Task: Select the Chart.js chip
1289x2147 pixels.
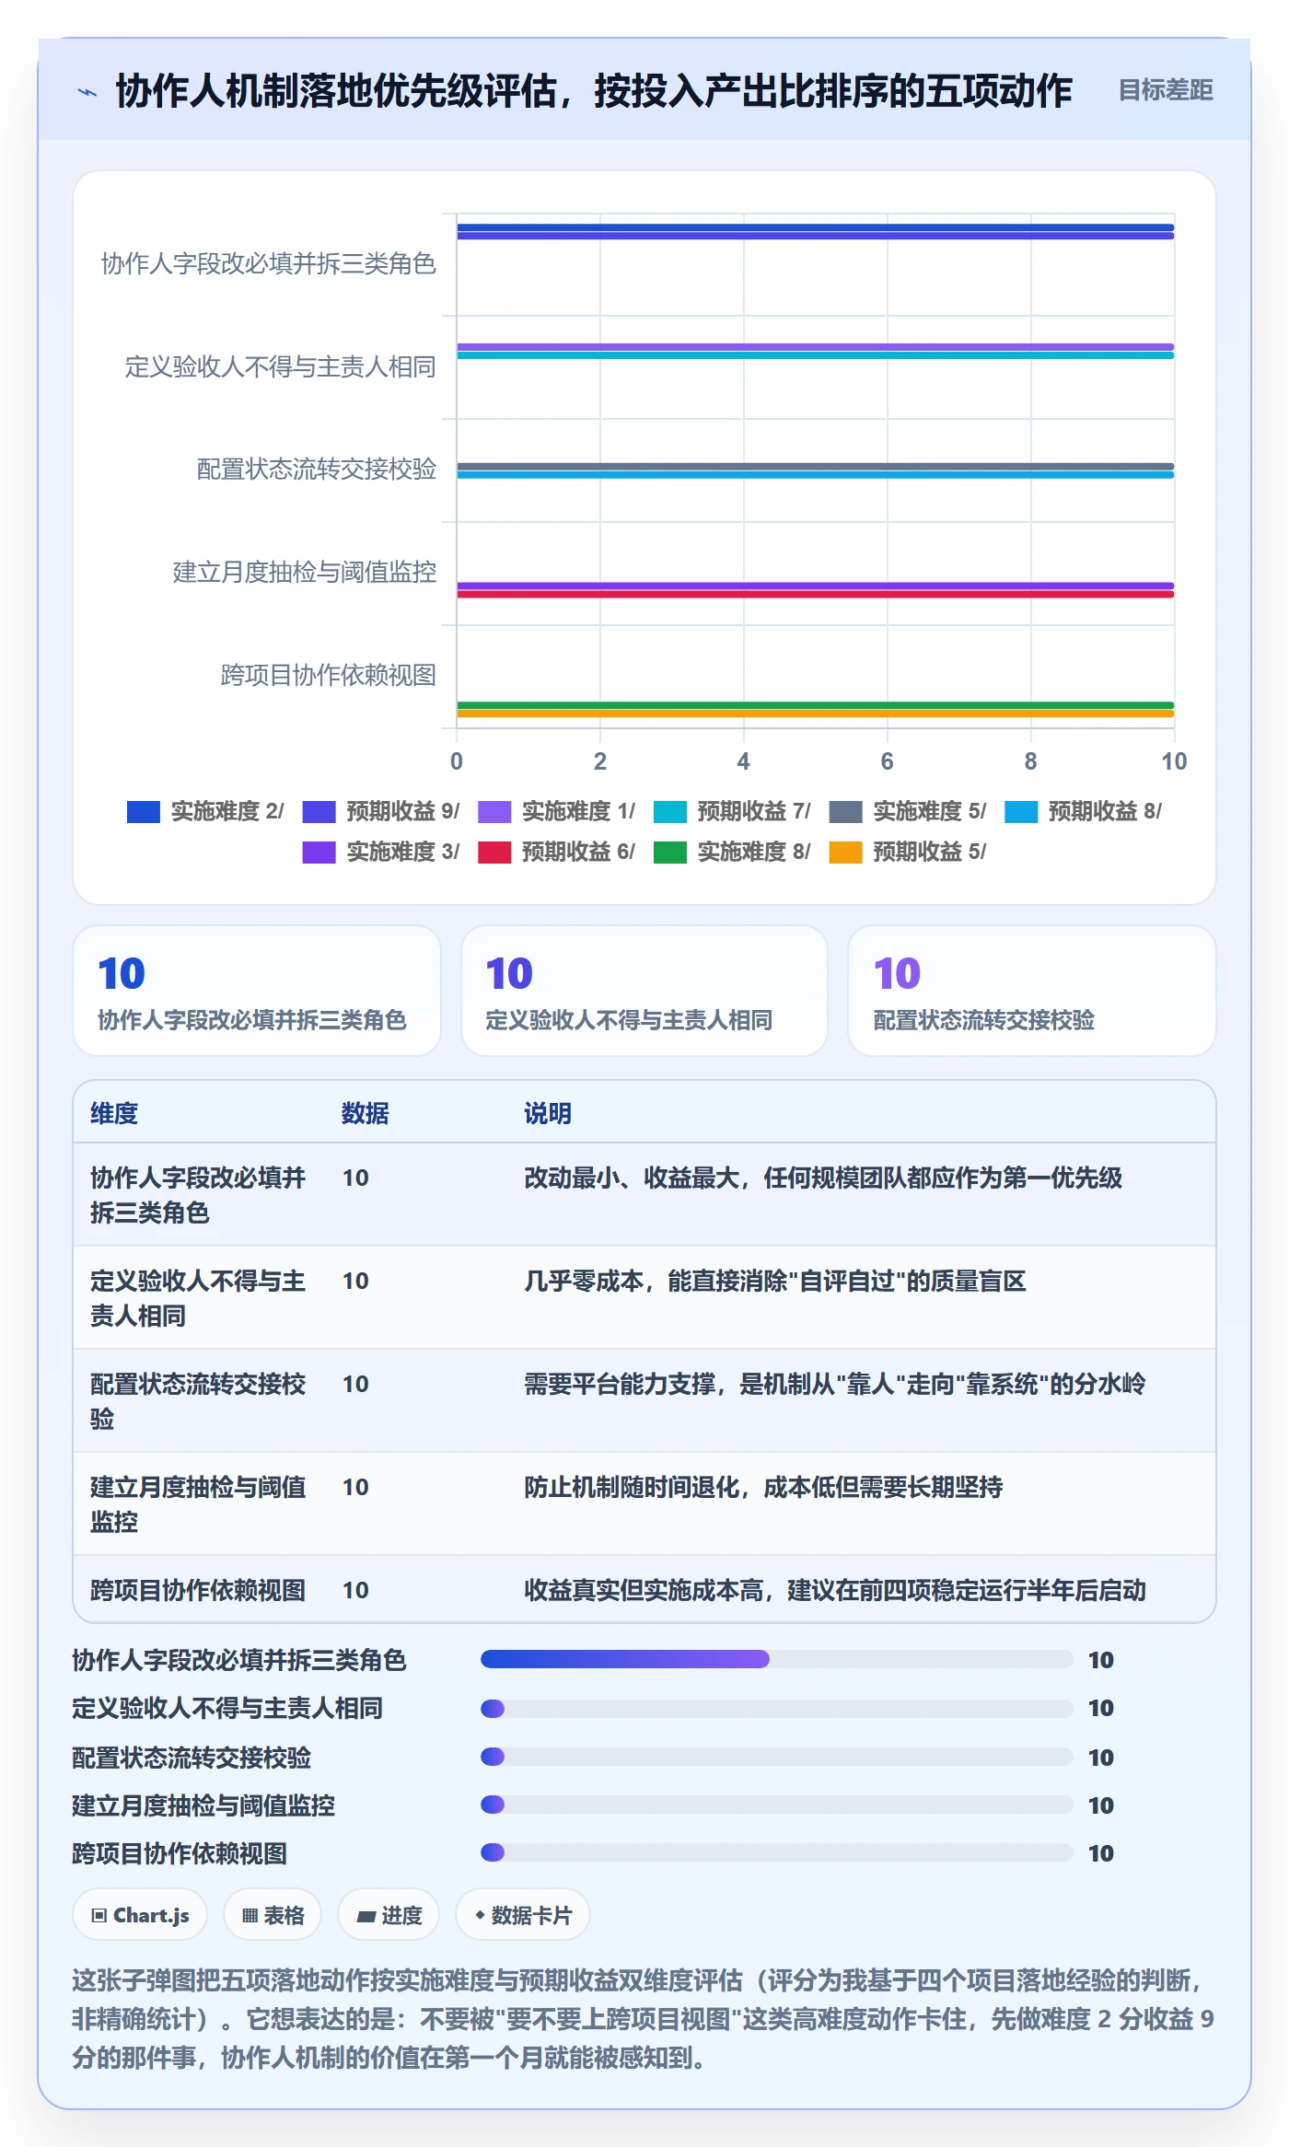Action: [x=140, y=1916]
